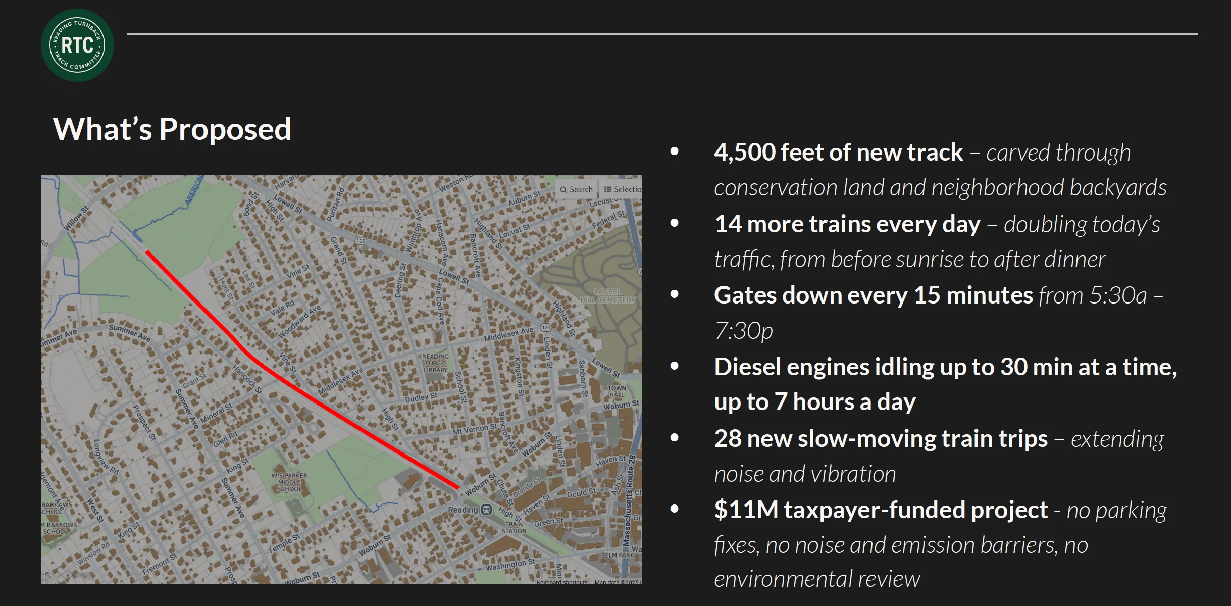The width and height of the screenshot is (1231, 606).
Task: Open the Keyboard shortcuts link
Action: click(x=562, y=582)
